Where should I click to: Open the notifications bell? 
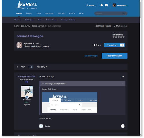pos(101,5)
